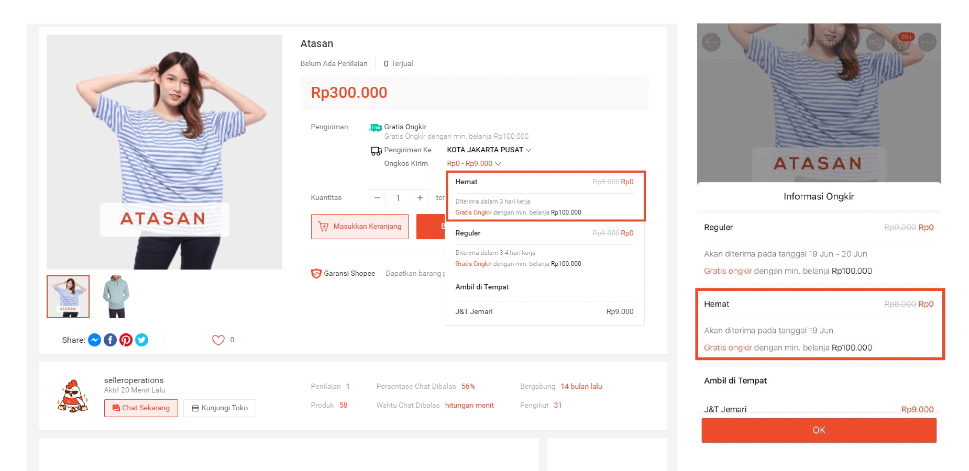The image size is (969, 471).
Task: Select Hemat option in shipping dropdown list
Action: pyautogui.click(x=544, y=196)
